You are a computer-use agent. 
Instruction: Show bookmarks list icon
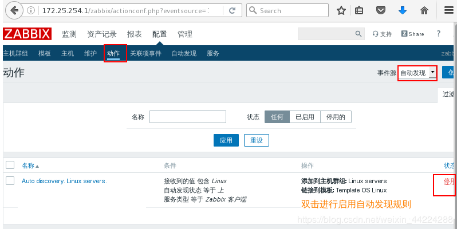359,11
